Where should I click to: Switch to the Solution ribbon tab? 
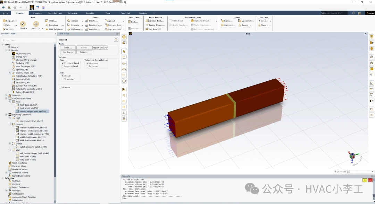click(x=73, y=13)
